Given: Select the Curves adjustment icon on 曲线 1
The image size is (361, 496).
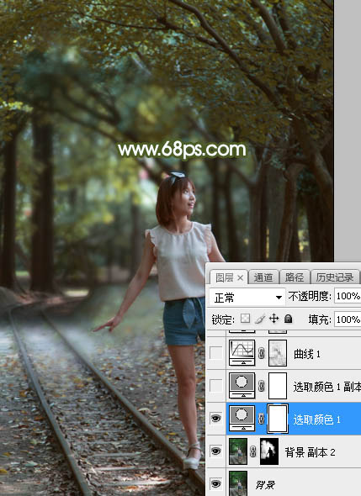Looking at the screenshot, I should [242, 353].
